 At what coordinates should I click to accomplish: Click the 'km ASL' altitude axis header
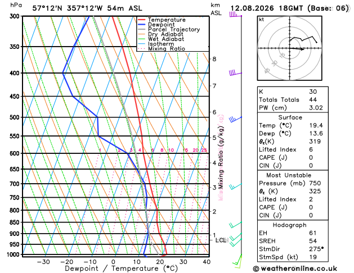pos(216,9)
